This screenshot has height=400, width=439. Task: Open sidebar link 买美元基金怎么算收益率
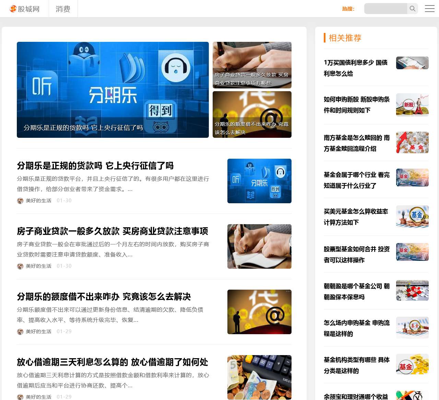click(x=356, y=217)
